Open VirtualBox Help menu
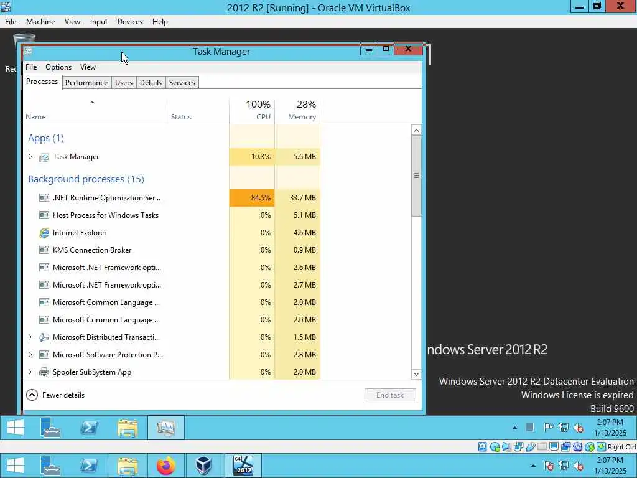 point(160,22)
